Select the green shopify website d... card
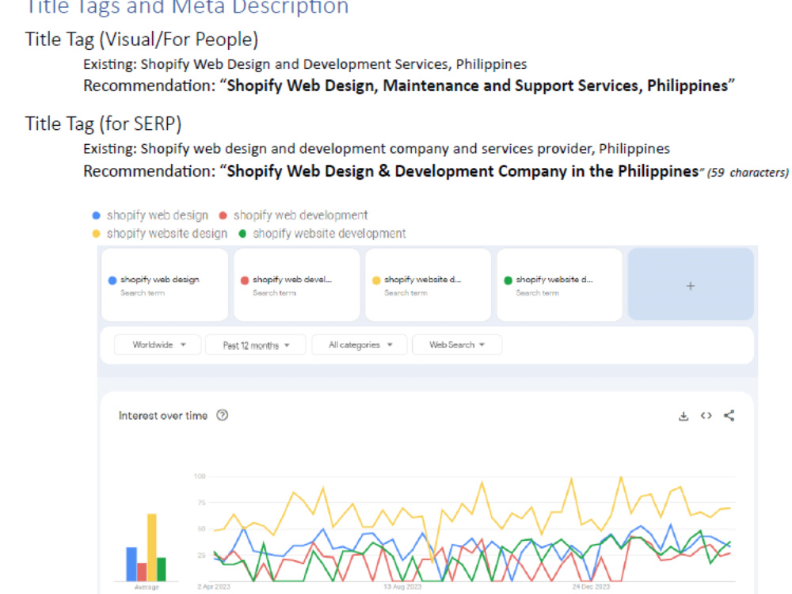This screenshot has height=594, width=792. 560,284
